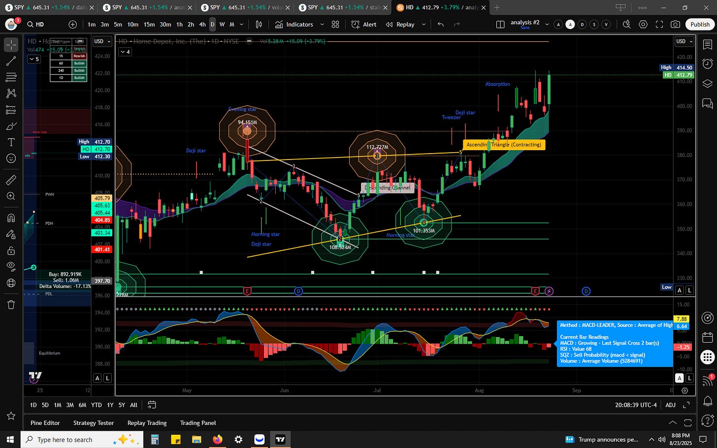This screenshot has height=448, width=717.
Task: Select the text annotation tool
Action: tap(11, 142)
